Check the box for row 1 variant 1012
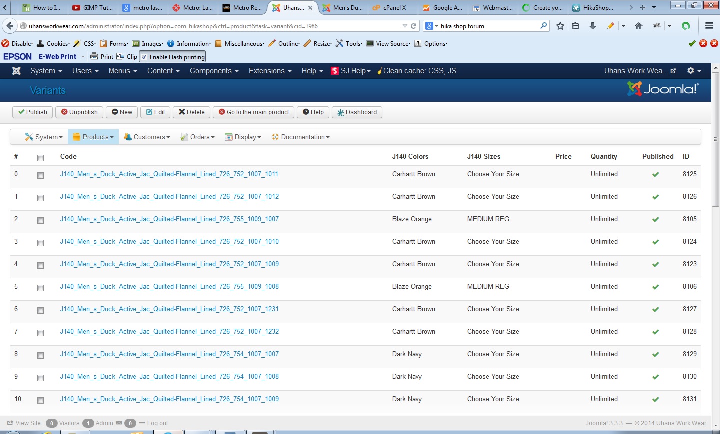 click(41, 198)
